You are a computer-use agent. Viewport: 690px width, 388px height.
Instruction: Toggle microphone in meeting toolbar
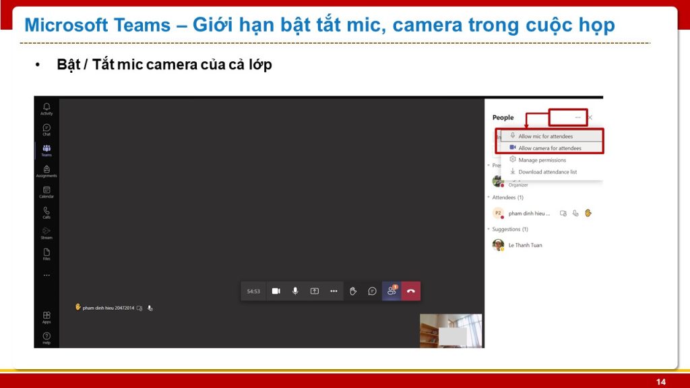coord(295,291)
